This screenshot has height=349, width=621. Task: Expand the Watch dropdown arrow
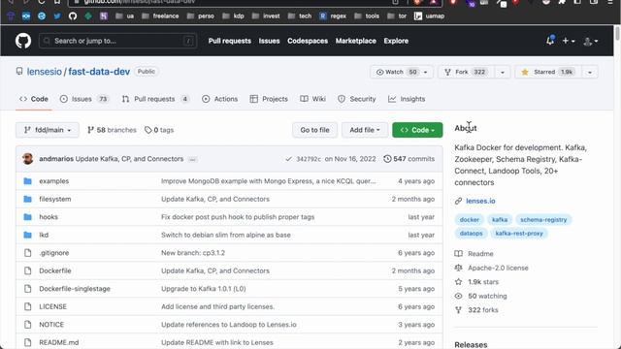426,72
